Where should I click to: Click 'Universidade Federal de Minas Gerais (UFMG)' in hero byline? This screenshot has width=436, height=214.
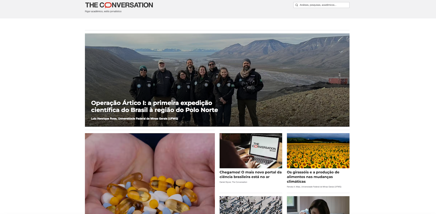(148, 119)
